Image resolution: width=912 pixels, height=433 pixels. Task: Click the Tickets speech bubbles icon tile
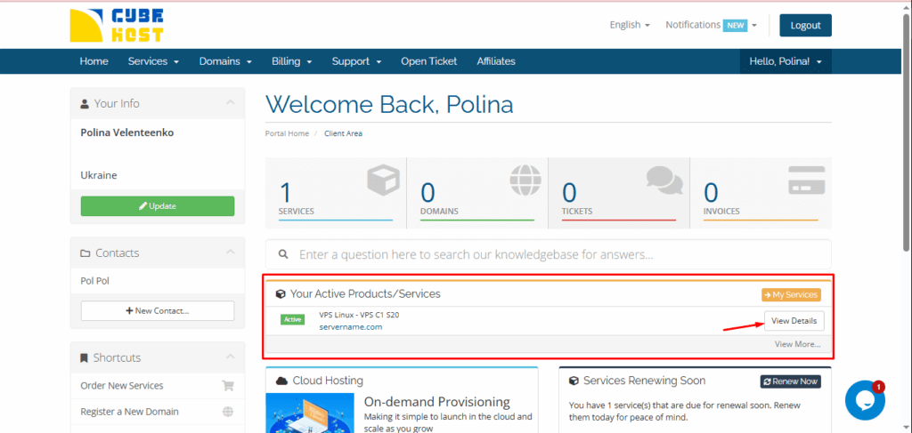pyautogui.click(x=664, y=180)
